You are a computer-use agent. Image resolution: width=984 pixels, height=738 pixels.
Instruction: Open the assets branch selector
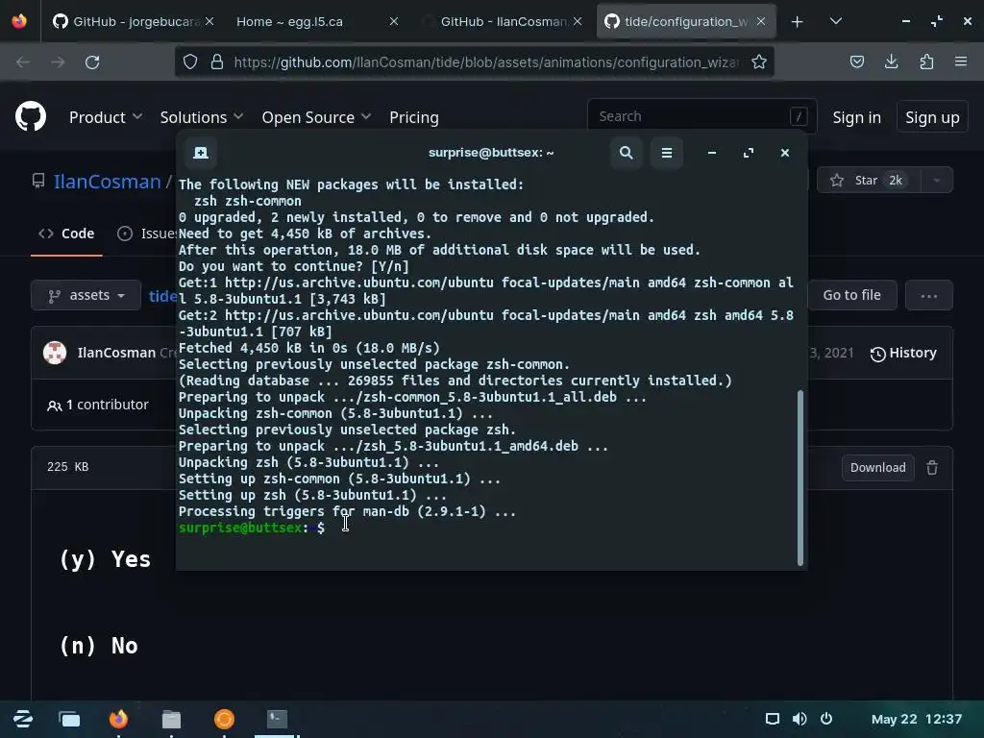pos(86,295)
